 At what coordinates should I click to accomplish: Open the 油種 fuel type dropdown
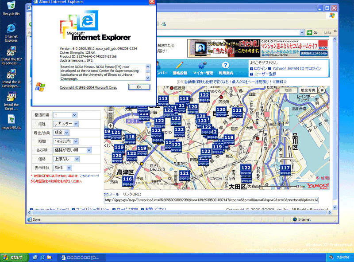[66, 124]
